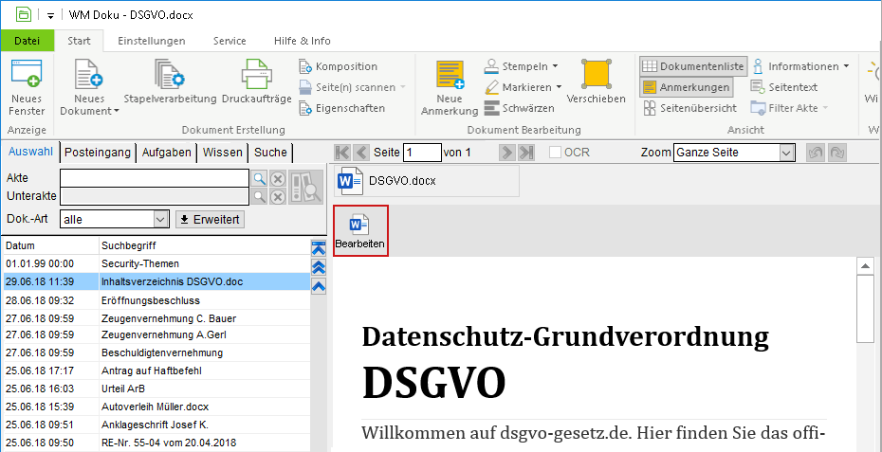Open Druckaufträge print jobs
This screenshot has height=452, width=882.
coord(256,82)
